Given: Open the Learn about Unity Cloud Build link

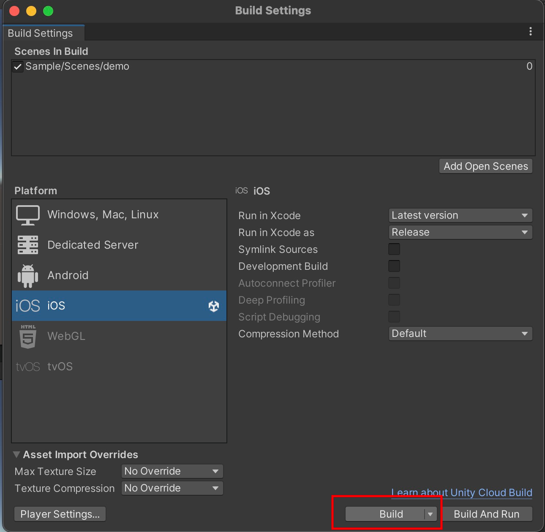Looking at the screenshot, I should (461, 492).
